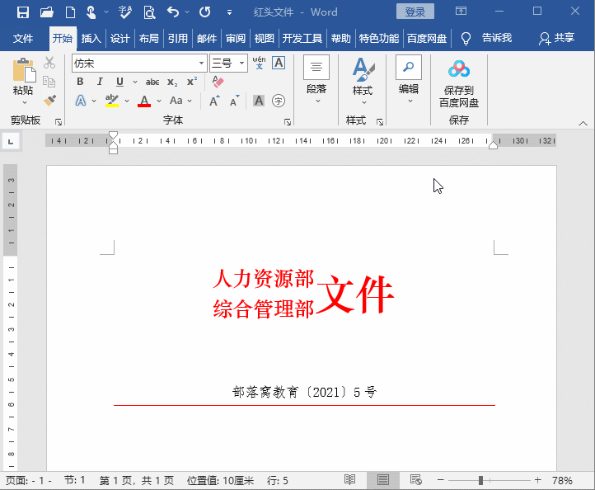
Task: Click the 共享 Share button
Action: [x=556, y=38]
